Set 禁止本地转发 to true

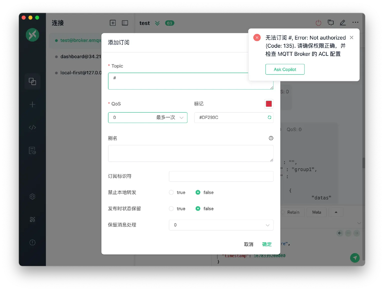pyautogui.click(x=171, y=192)
